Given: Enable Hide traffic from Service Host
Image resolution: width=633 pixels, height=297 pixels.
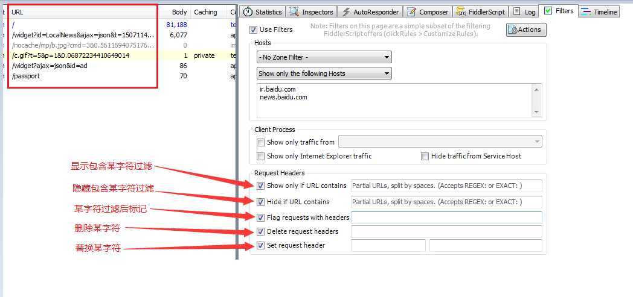Looking at the screenshot, I should [x=425, y=156].
